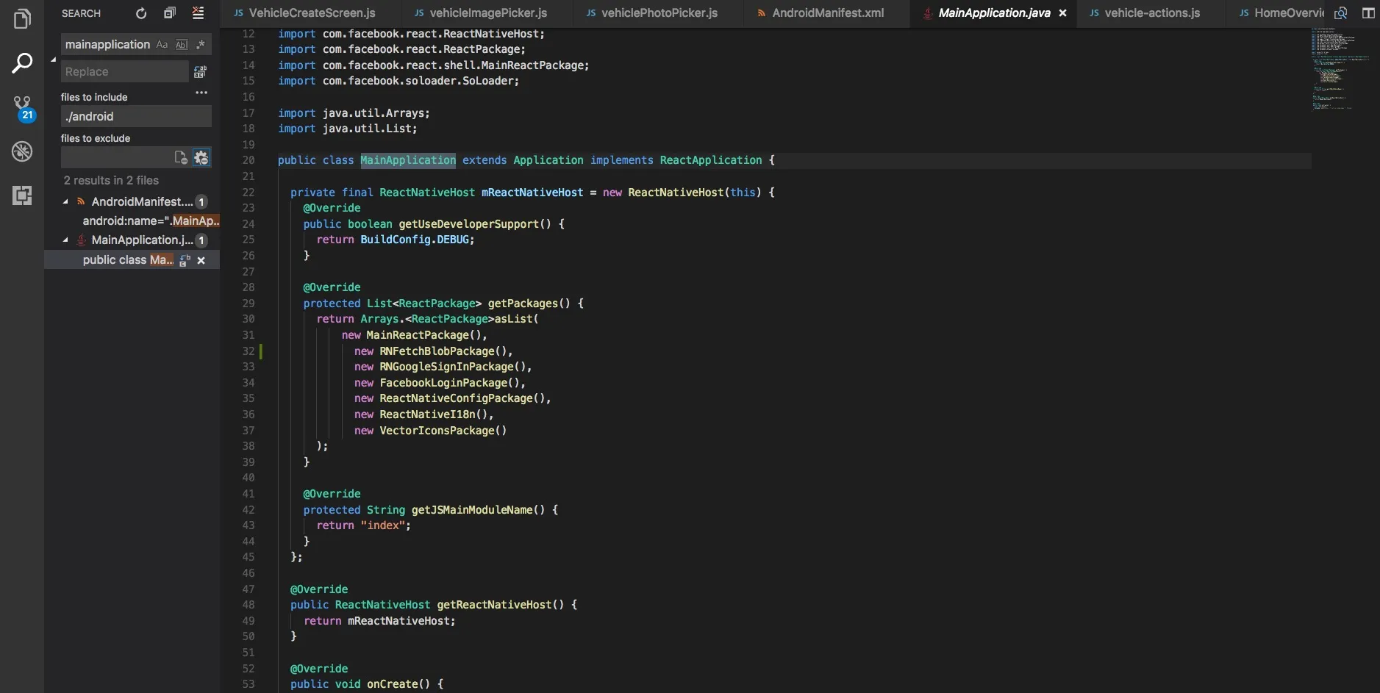
Task: Collapse the AndroidManifest results group
Action: tap(65, 201)
